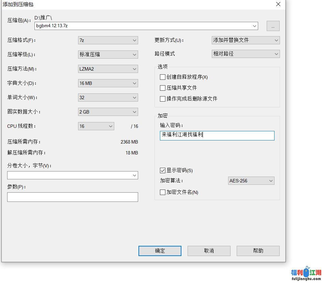
Task: Toggle the compress shared files (压缩共享文件) checkbox
Action: [x=163, y=88]
